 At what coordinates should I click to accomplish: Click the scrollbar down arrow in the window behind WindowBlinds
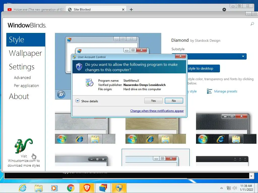pyautogui.click(x=251, y=176)
